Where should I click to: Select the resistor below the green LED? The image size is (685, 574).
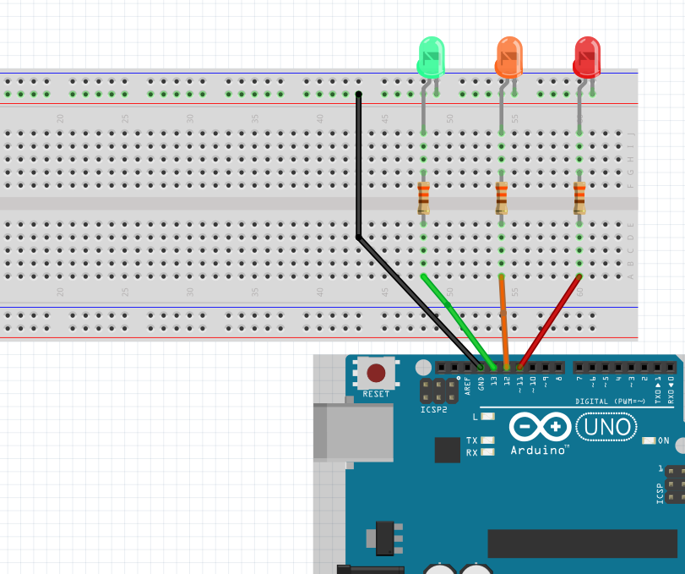(423, 199)
